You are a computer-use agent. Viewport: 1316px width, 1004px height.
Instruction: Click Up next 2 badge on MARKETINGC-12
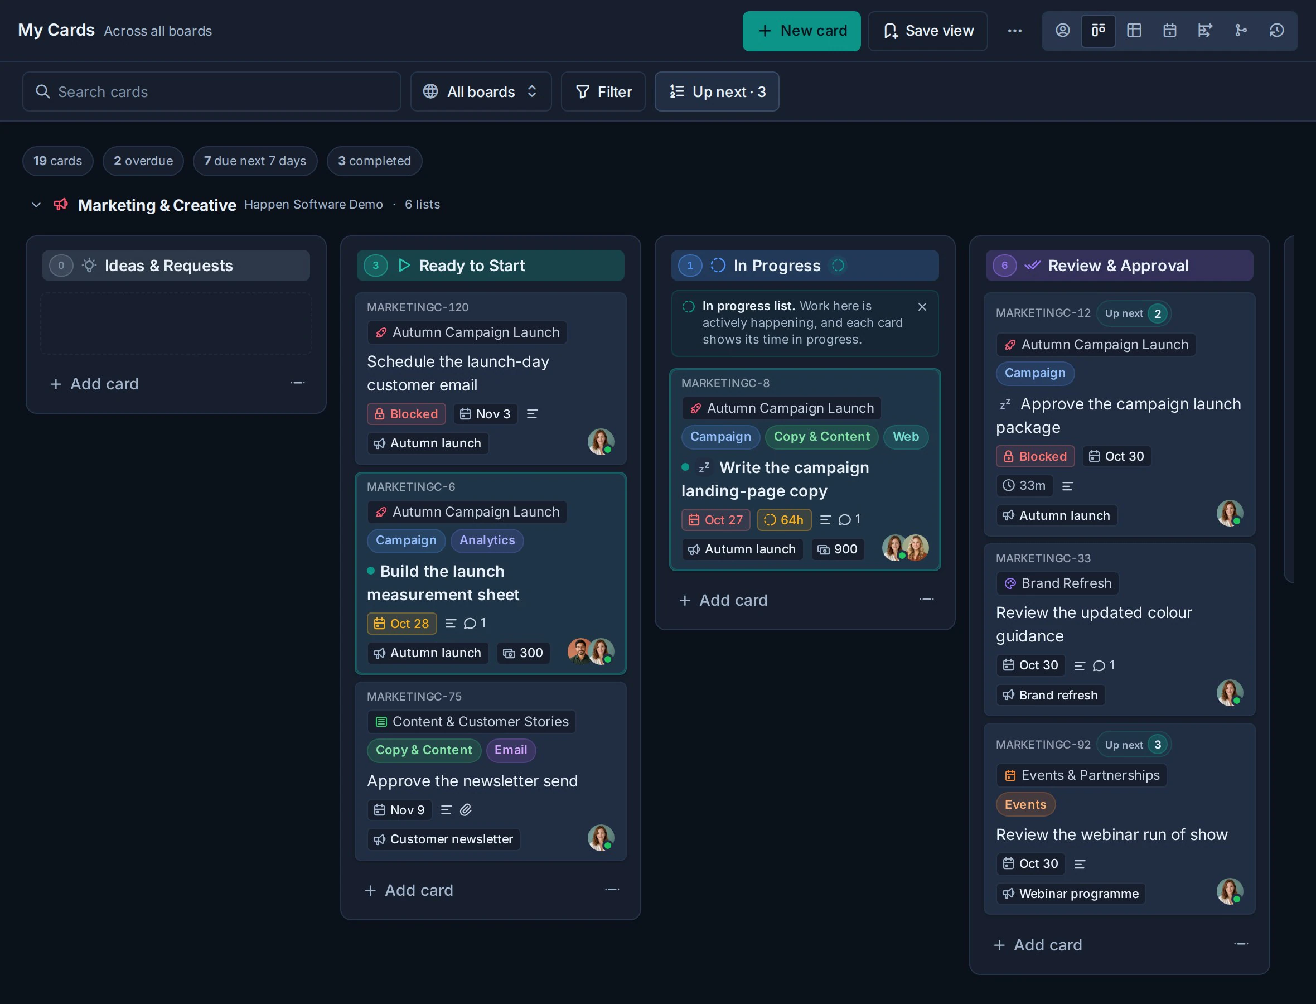[x=1134, y=313]
